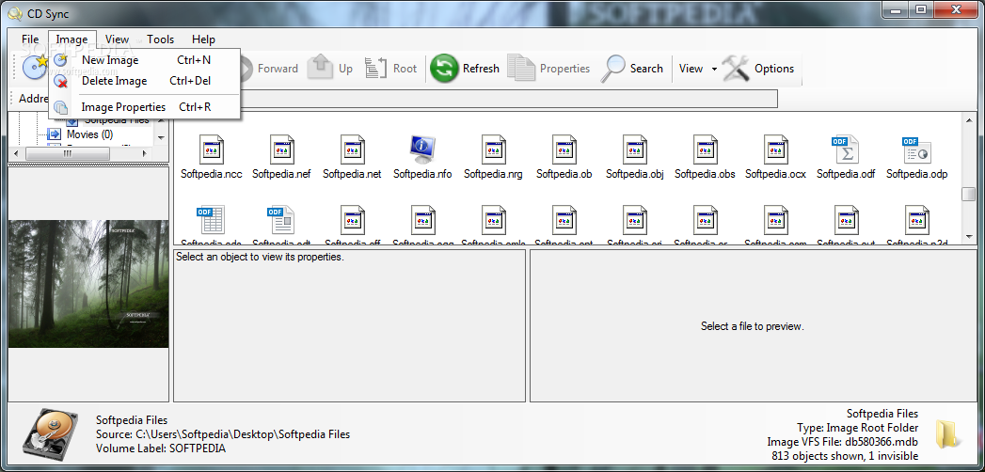Open the File menu
Viewport: 985px width, 472px height.
click(x=30, y=39)
